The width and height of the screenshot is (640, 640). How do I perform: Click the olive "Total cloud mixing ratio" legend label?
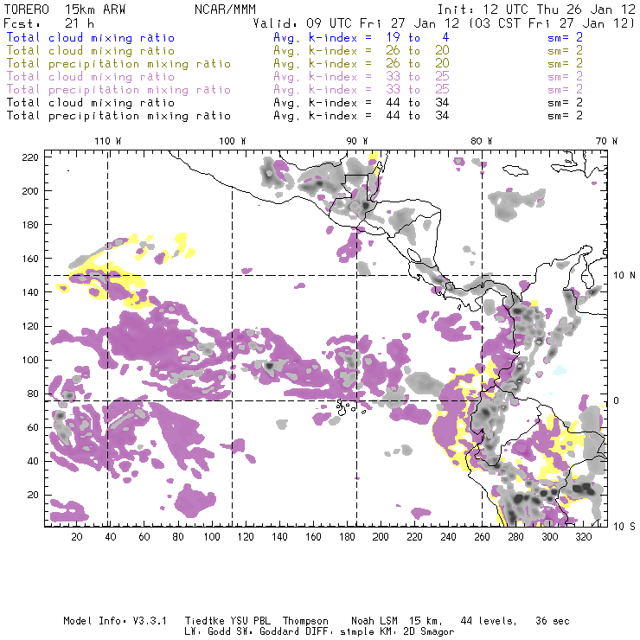tap(91, 51)
